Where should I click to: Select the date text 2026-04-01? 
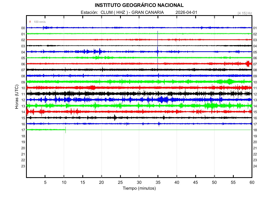[186, 12]
